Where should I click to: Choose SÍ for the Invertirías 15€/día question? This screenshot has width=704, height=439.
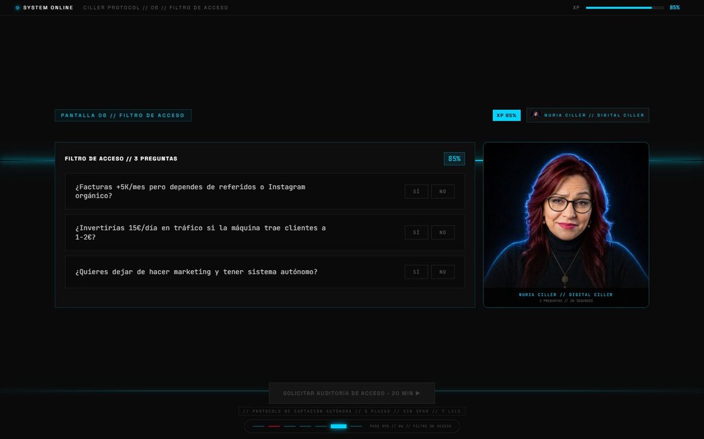(x=416, y=232)
